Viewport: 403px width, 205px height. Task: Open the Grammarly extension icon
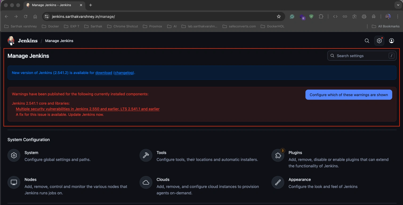point(292,17)
